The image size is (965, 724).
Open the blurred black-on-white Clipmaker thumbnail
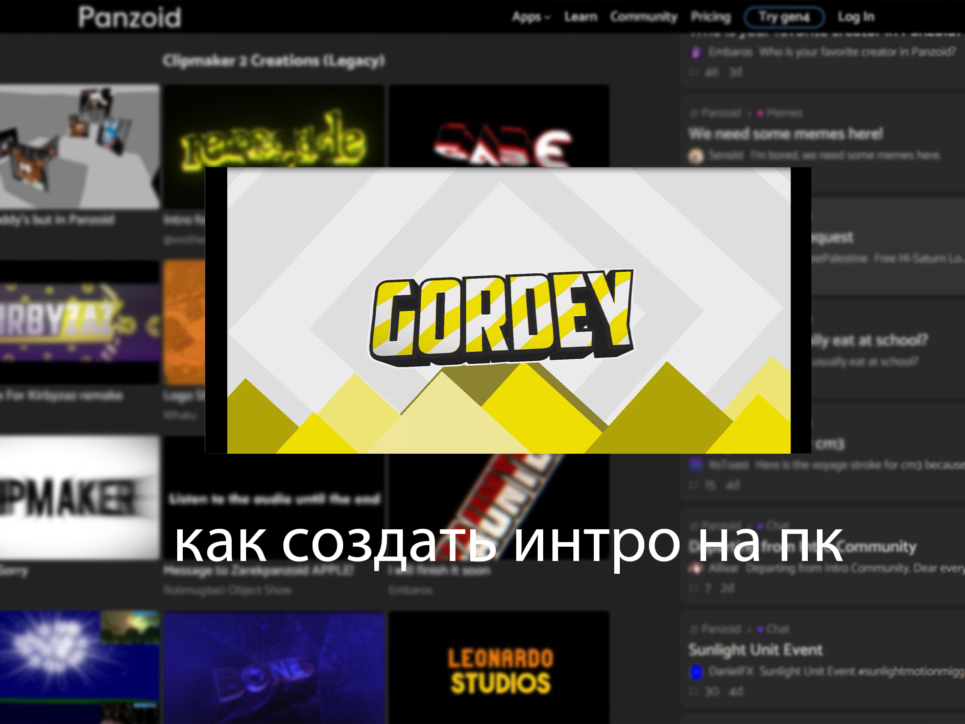tap(80, 497)
